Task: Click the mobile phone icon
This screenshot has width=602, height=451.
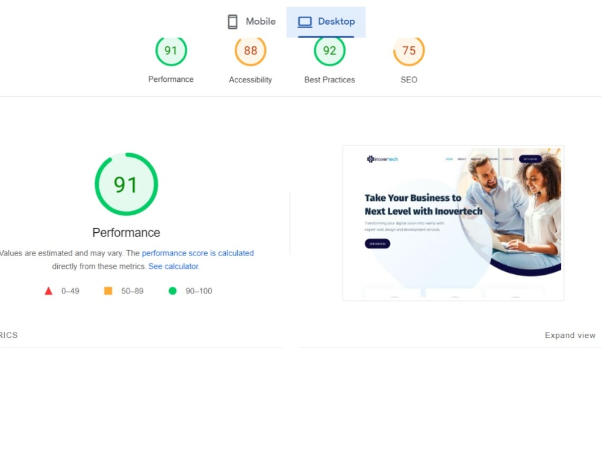Action: [232, 22]
